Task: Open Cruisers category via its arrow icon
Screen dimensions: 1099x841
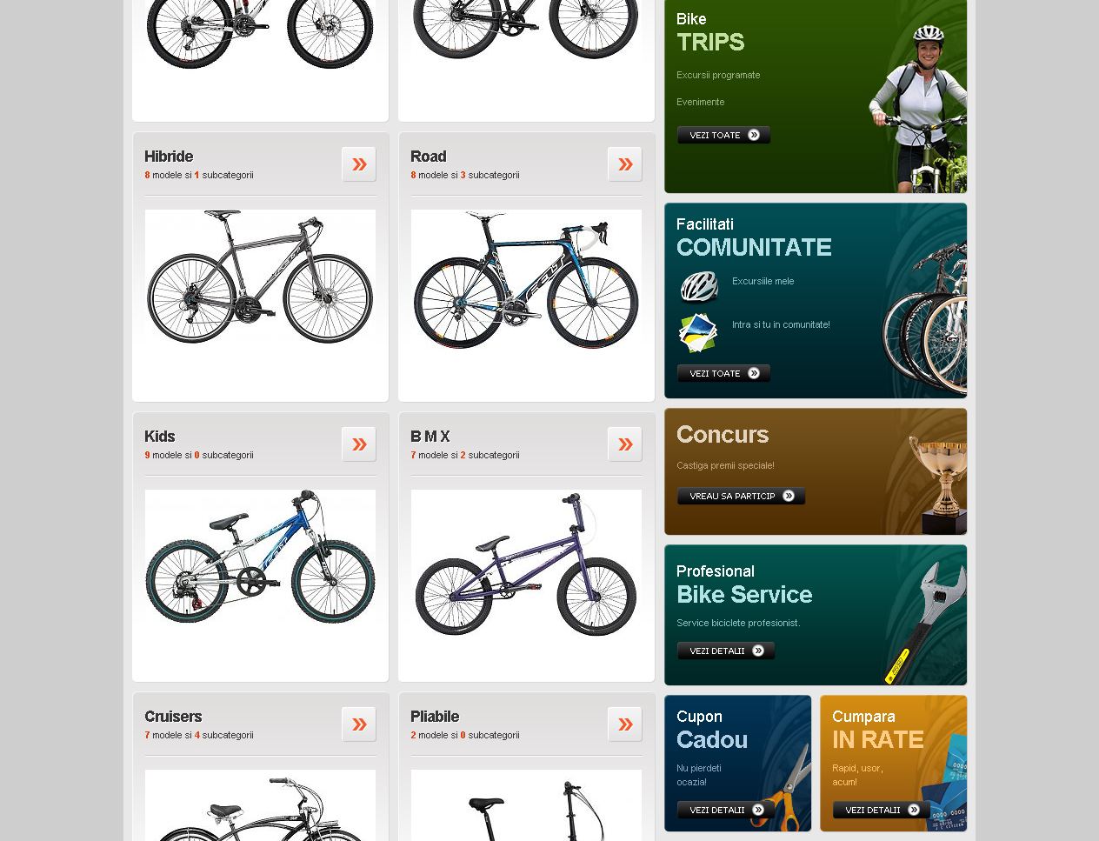Action: tap(359, 724)
